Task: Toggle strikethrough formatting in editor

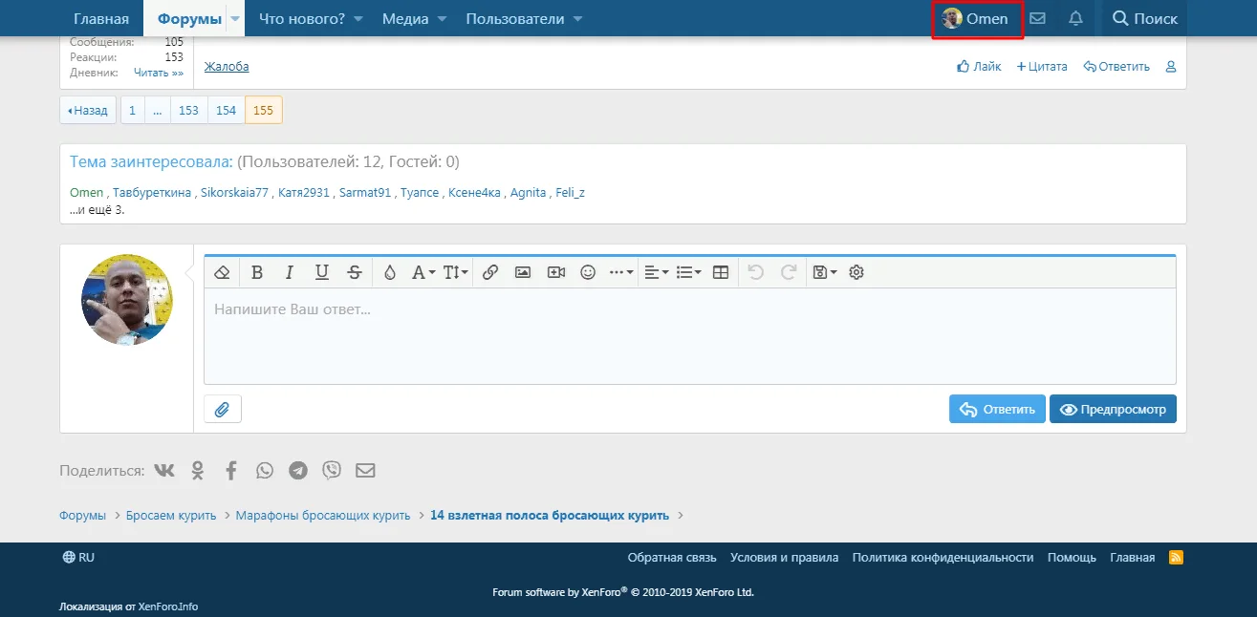Action: pyautogui.click(x=355, y=272)
